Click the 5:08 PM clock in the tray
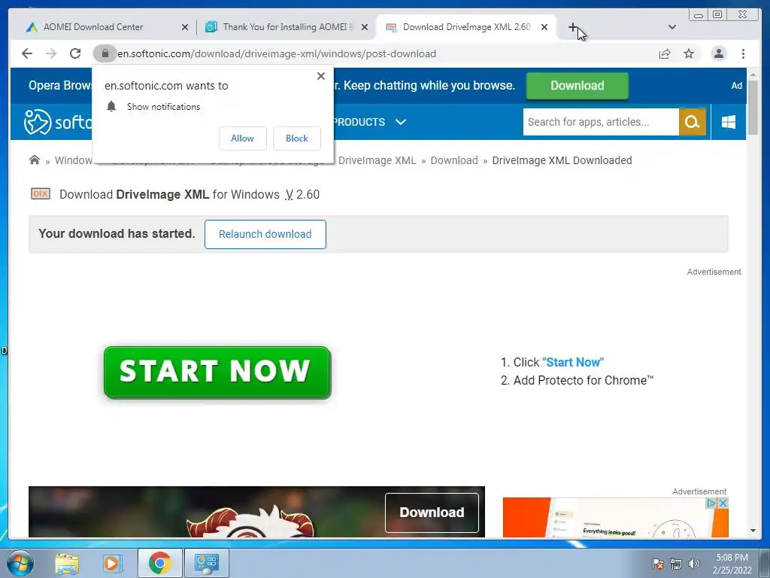The height and width of the screenshot is (578, 770). (x=732, y=563)
